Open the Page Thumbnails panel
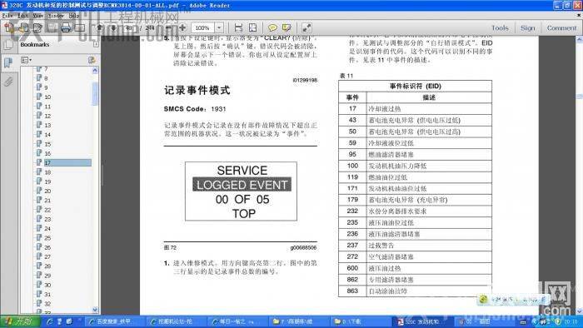The image size is (583, 328). coord(7,45)
